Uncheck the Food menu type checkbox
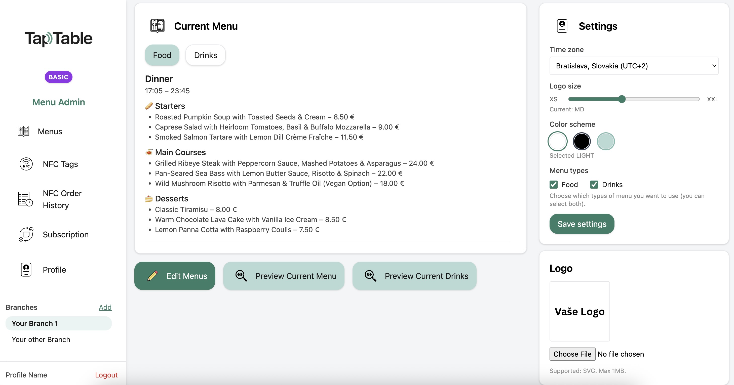The width and height of the screenshot is (734, 385). pos(553,185)
